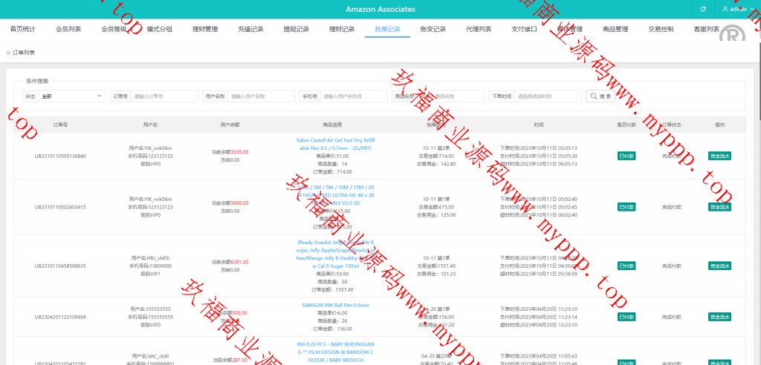Click the admin user avatar icon
The height and width of the screenshot is (365, 761).
pos(725,9)
